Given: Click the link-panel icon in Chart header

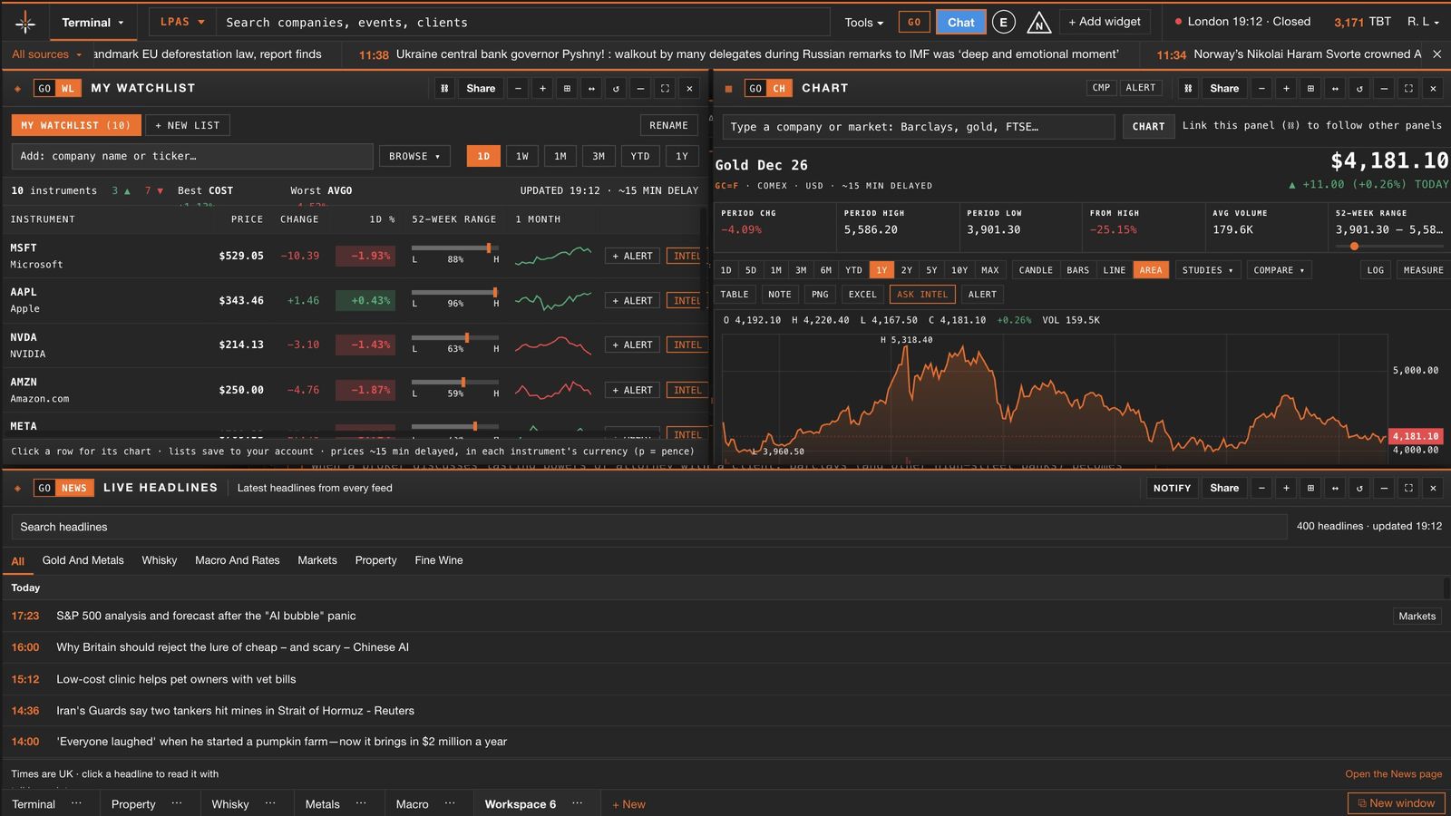Looking at the screenshot, I should pyautogui.click(x=1188, y=88).
